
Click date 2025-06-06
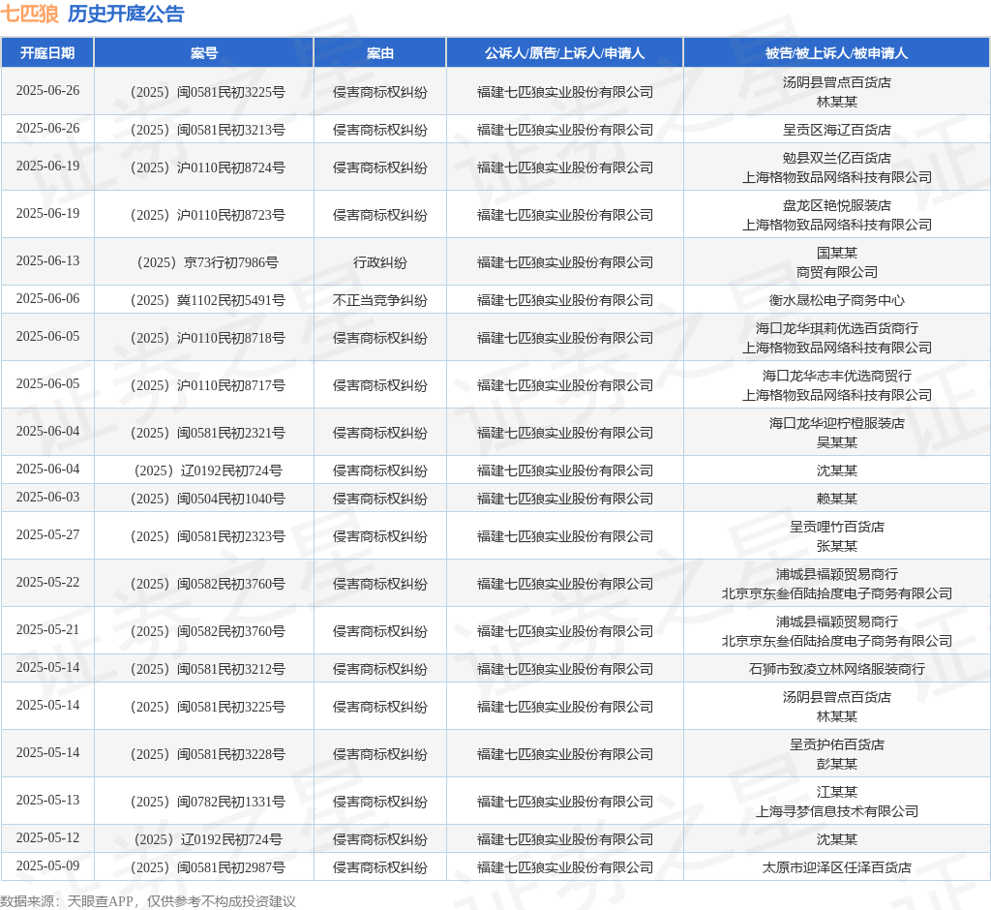tap(48, 298)
